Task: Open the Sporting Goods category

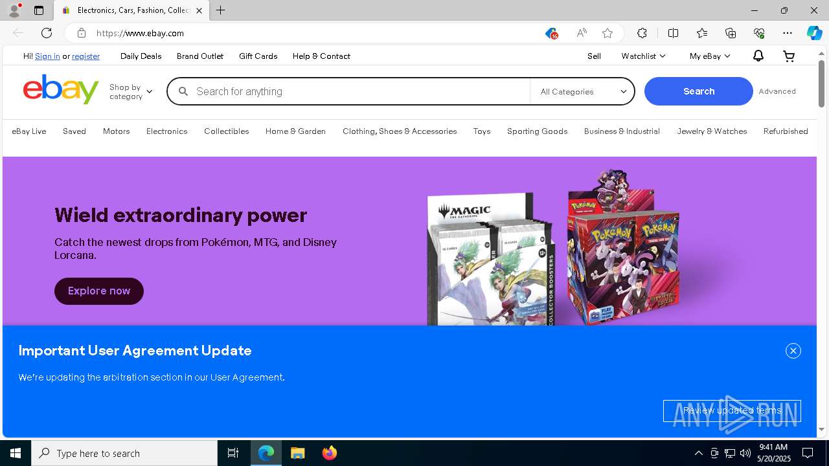Action: 537,131
